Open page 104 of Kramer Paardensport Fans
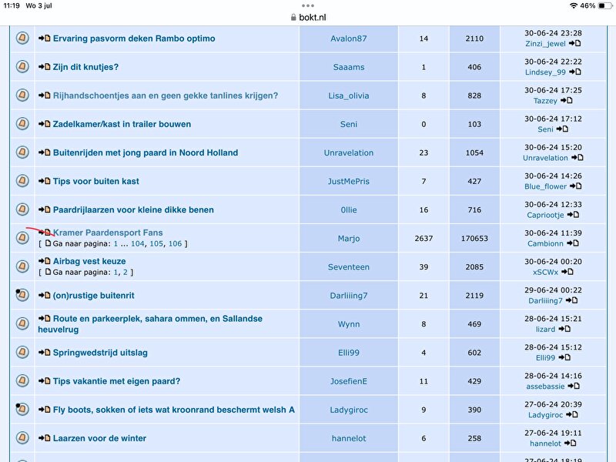 pyautogui.click(x=138, y=243)
